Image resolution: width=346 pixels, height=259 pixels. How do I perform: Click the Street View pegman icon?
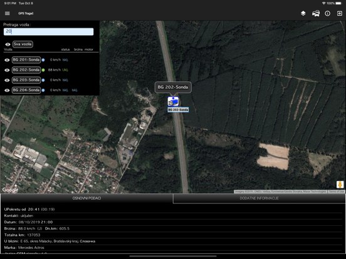pos(340,185)
